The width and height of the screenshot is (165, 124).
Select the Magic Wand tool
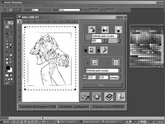tap(11, 30)
